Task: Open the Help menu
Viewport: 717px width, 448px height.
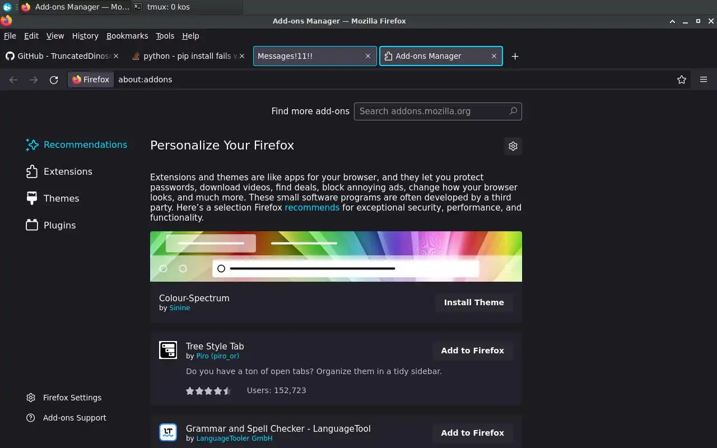Action: click(x=190, y=36)
